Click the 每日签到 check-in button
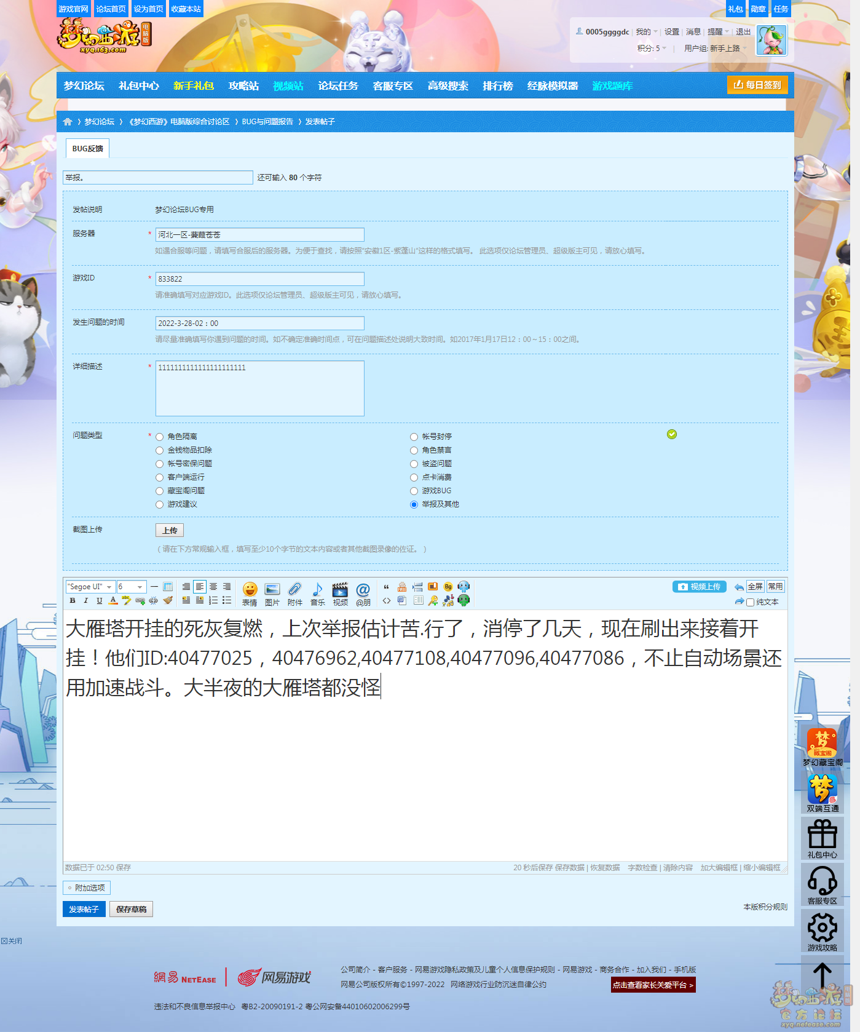860x1032 pixels. click(x=757, y=85)
